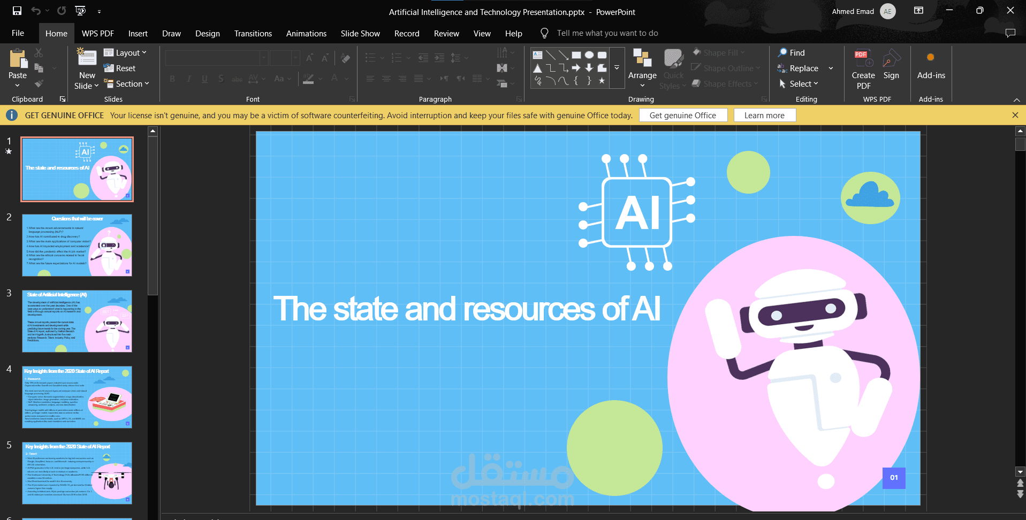1026x520 pixels.
Task: Open the Animations tab
Action: 306,33
